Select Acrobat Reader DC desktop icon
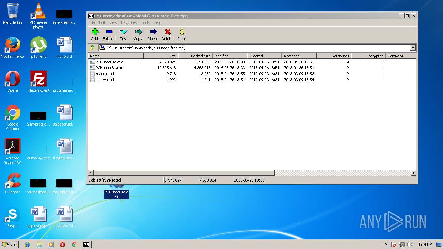The width and height of the screenshot is (443, 249). (12, 151)
